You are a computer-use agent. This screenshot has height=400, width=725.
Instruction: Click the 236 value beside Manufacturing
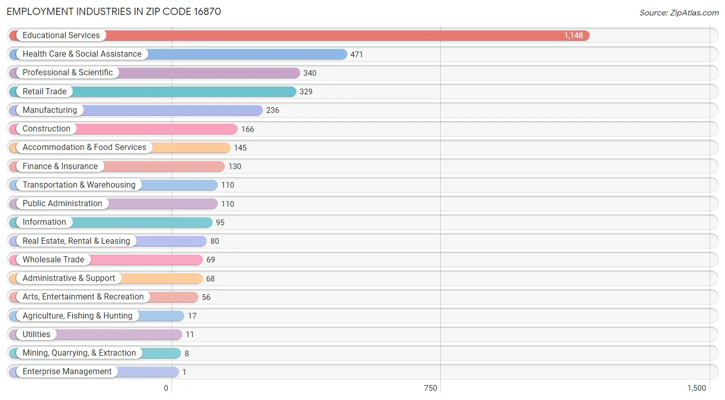pos(273,110)
